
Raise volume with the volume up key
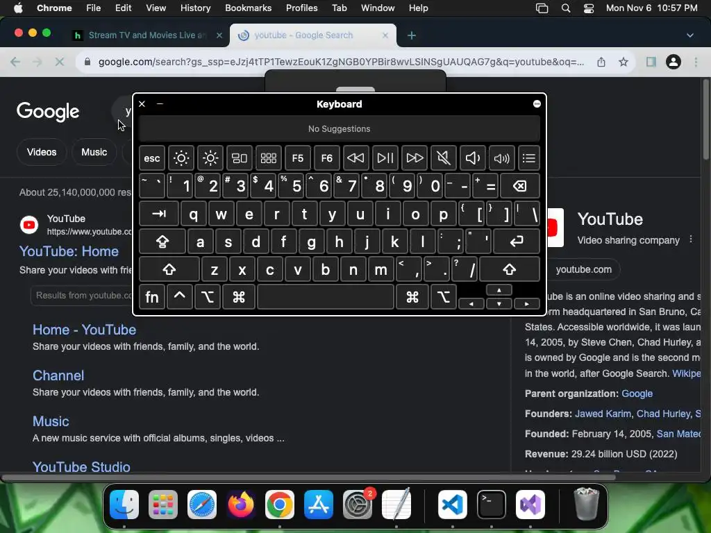pyautogui.click(x=502, y=158)
